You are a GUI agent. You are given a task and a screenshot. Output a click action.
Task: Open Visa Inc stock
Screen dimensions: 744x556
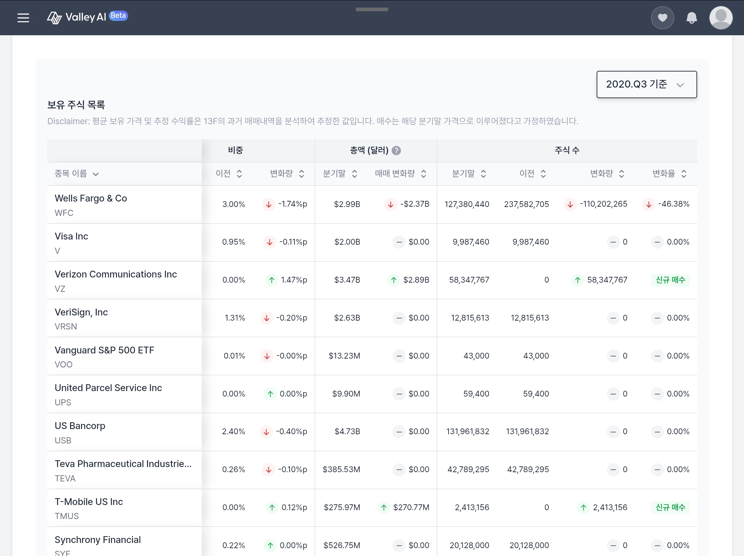coord(71,236)
